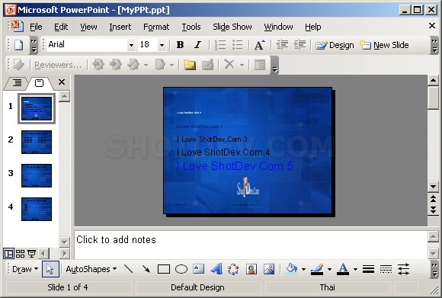The width and height of the screenshot is (442, 298).
Task: Open the AutoShapes dropdown menu
Action: 91,269
